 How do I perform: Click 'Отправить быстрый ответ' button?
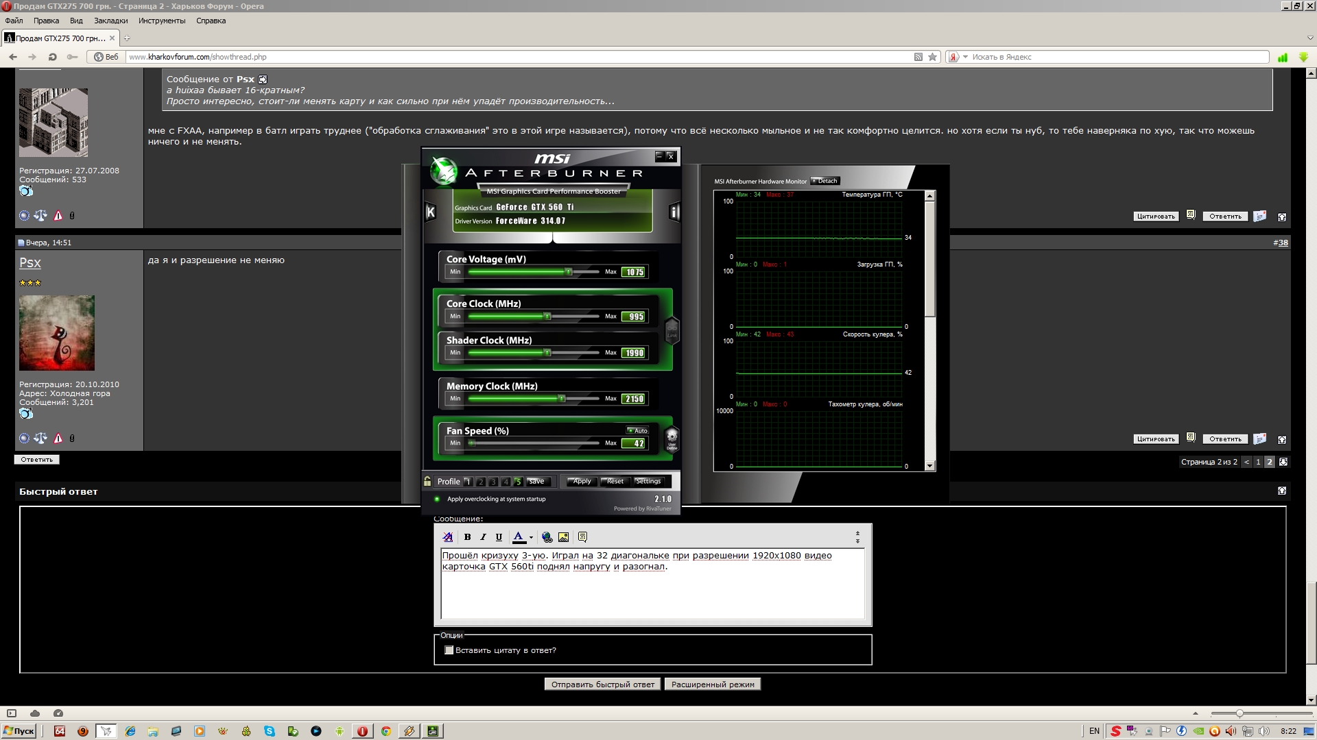coord(602,684)
